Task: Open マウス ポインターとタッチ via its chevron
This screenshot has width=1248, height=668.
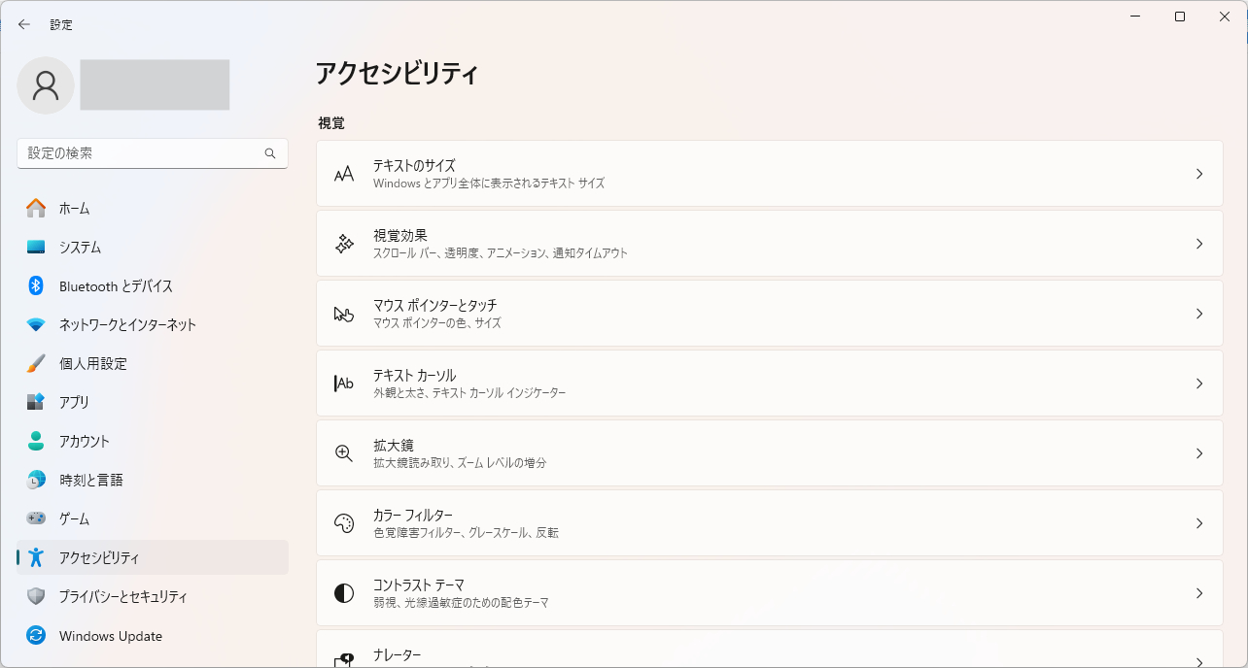Action: click(1200, 313)
